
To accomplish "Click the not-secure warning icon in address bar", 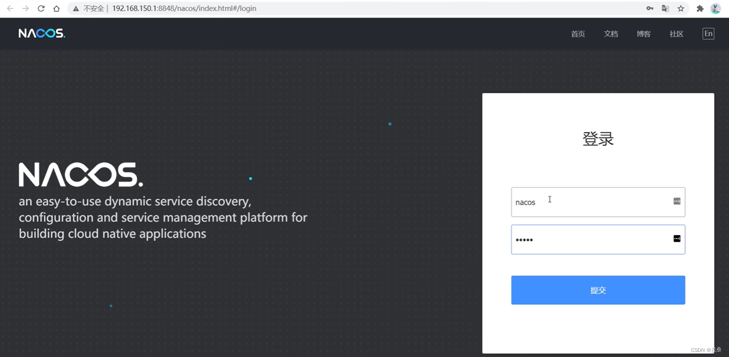I will click(76, 8).
